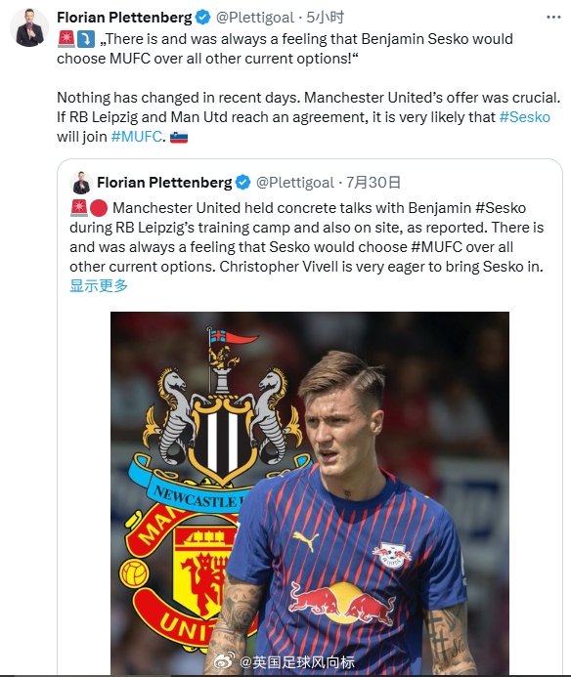
Task: Open the three-dot more options menu
Action: coord(553,18)
